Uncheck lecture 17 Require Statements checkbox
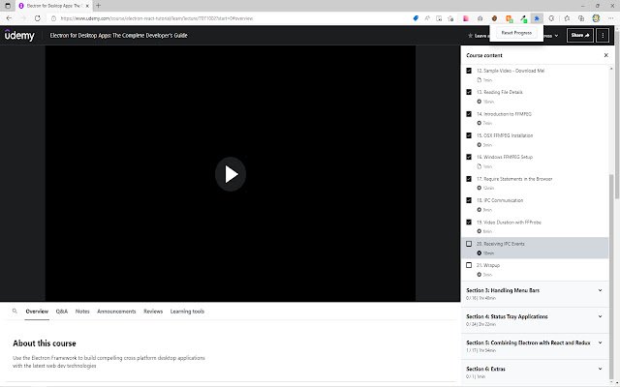Viewport: 620px width, 387px height. (x=469, y=179)
